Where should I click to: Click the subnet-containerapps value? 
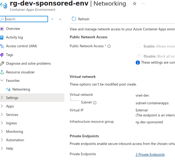[152, 103]
